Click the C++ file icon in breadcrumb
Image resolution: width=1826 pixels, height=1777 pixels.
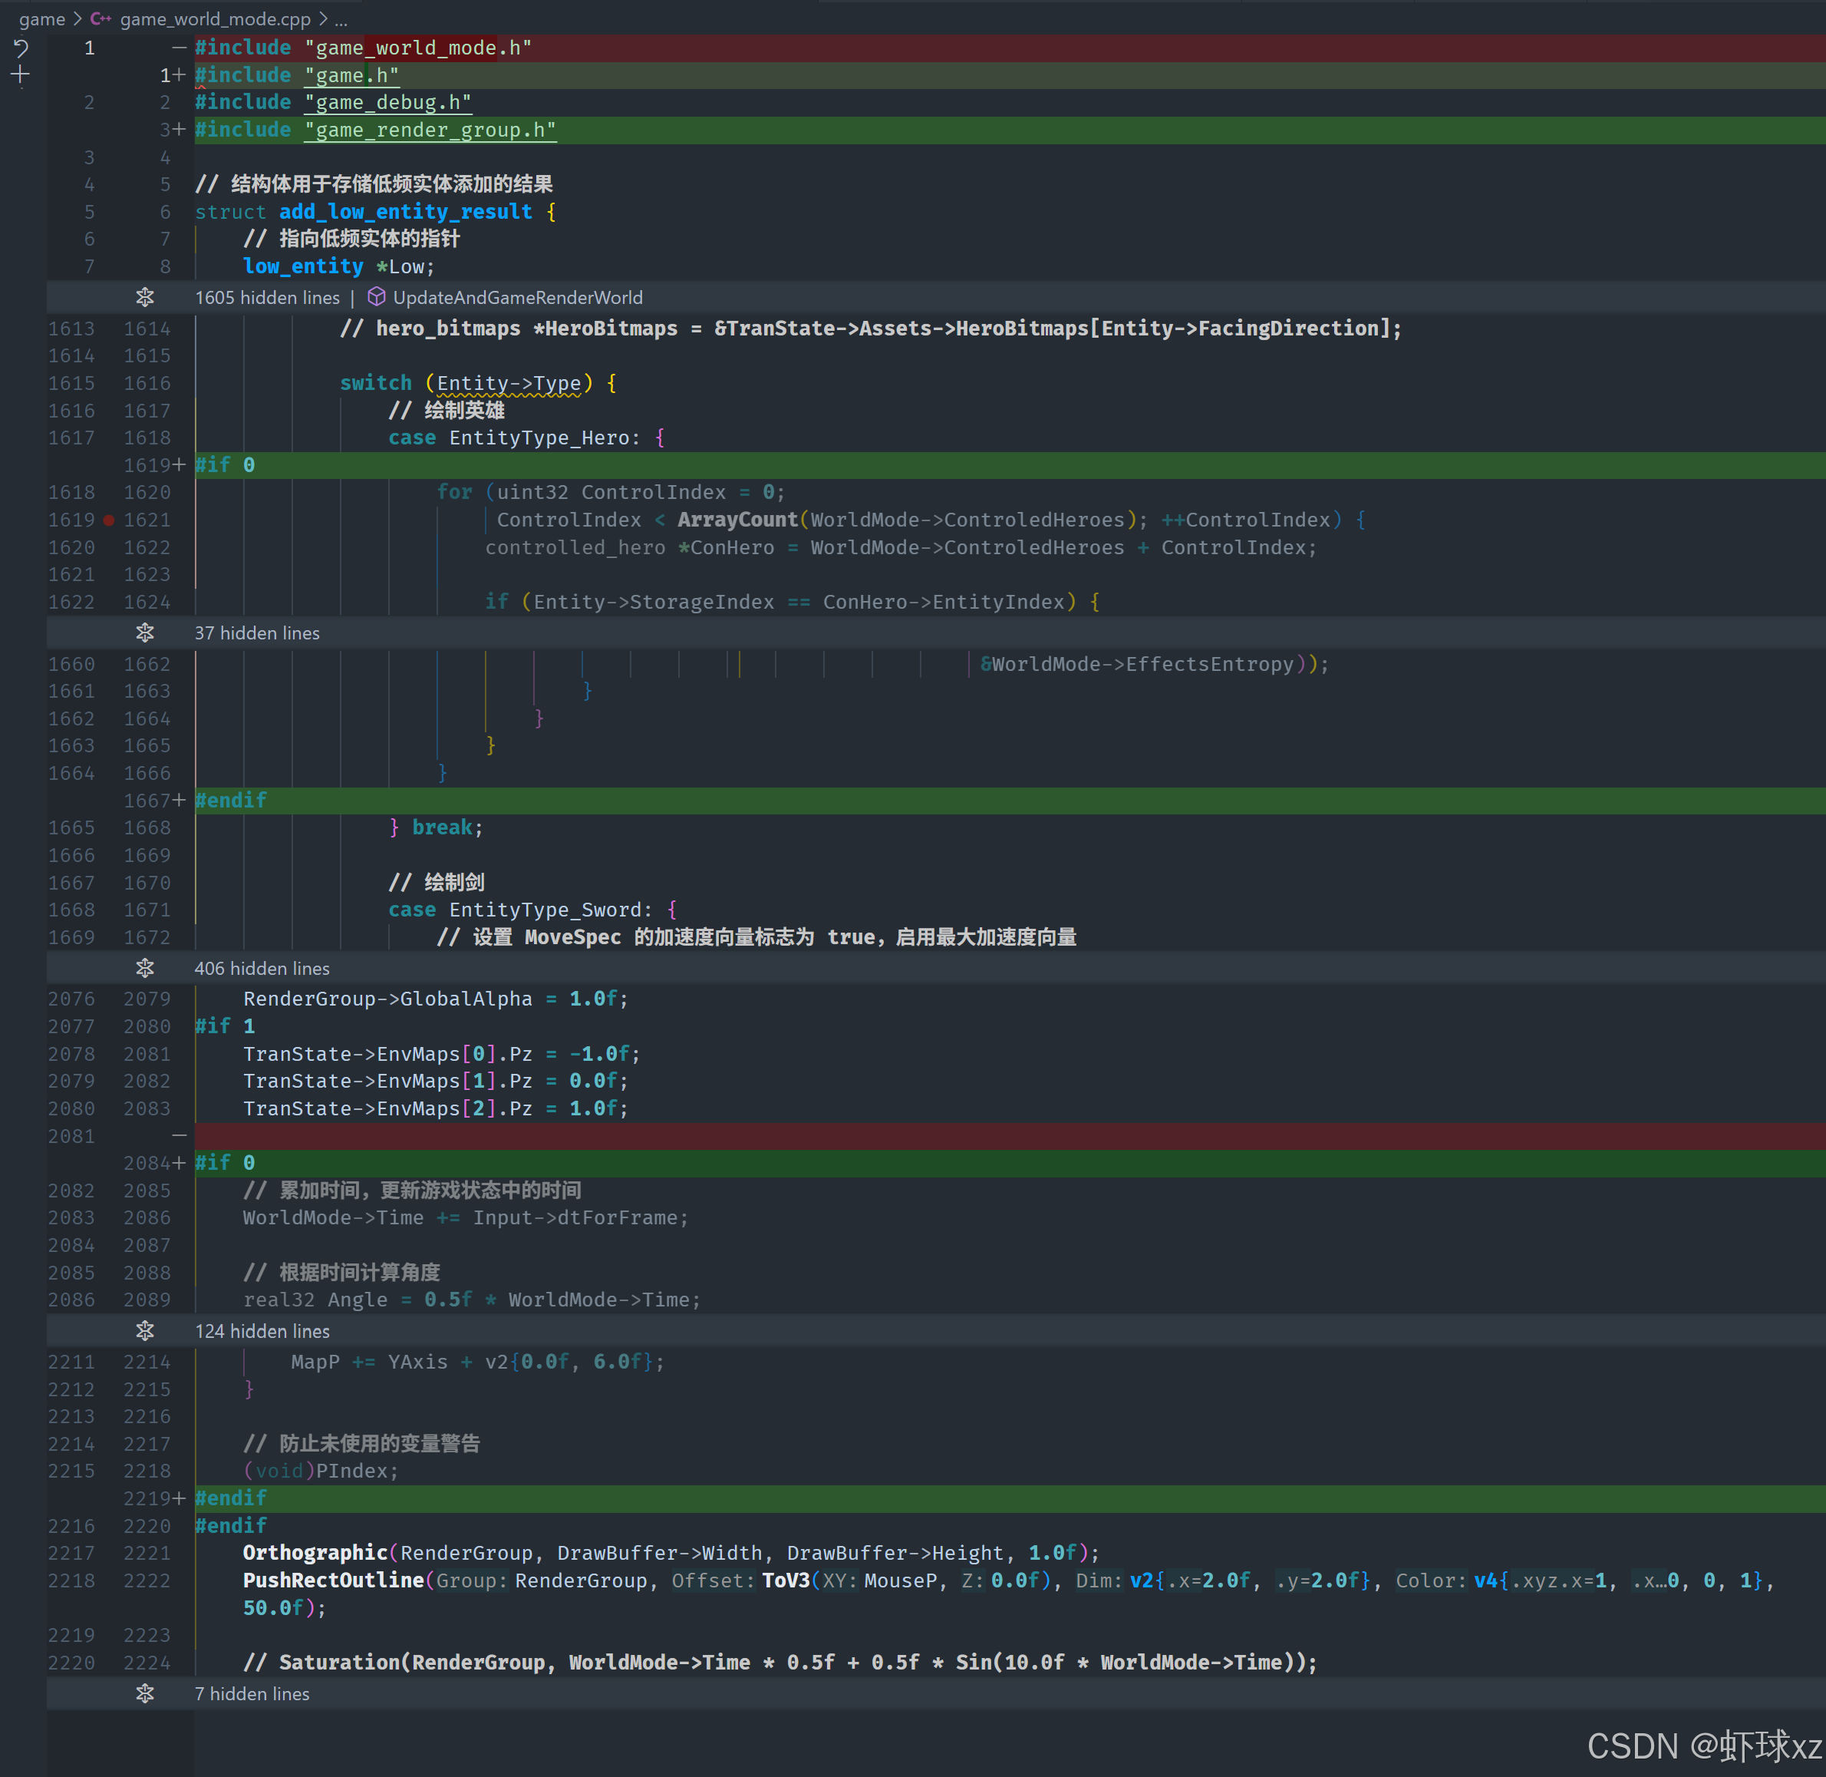pyautogui.click(x=101, y=18)
